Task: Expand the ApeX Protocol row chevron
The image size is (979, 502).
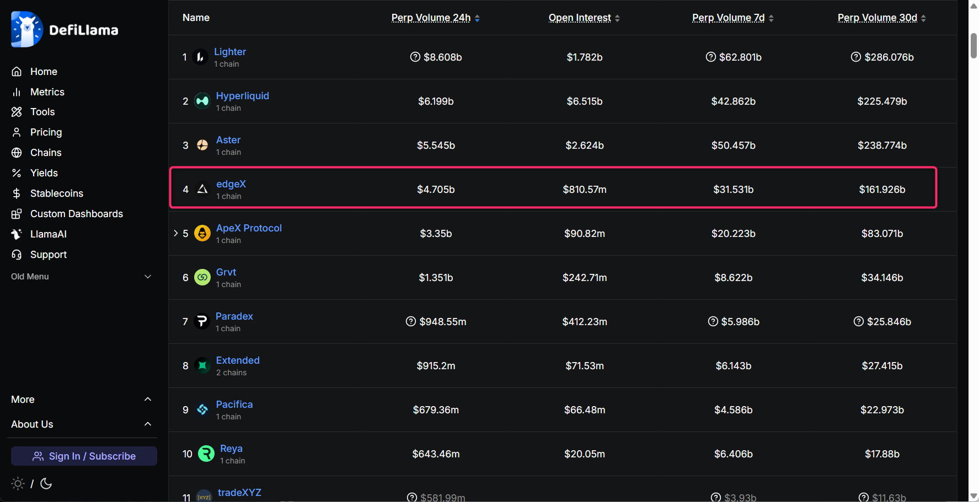Action: tap(176, 233)
